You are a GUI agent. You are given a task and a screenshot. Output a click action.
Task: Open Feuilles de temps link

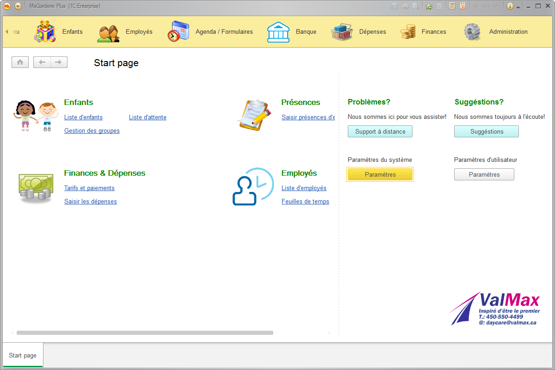click(305, 202)
